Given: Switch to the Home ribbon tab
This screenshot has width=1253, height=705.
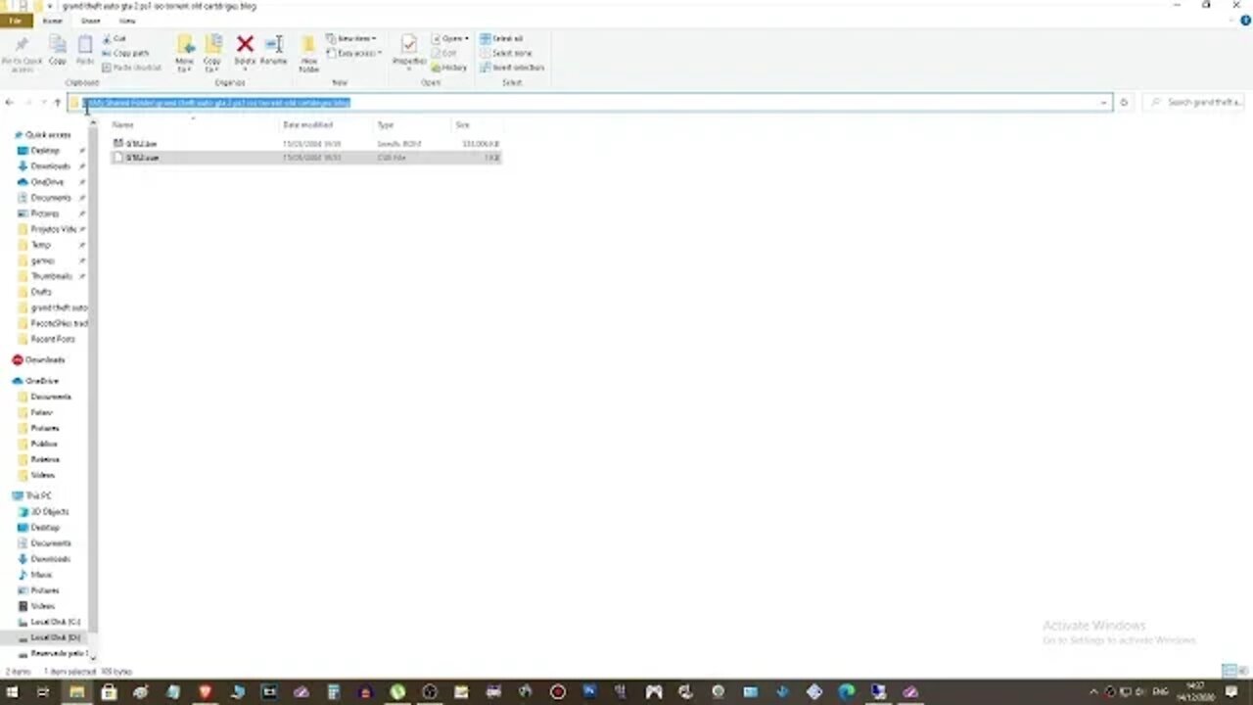Looking at the screenshot, I should [53, 21].
